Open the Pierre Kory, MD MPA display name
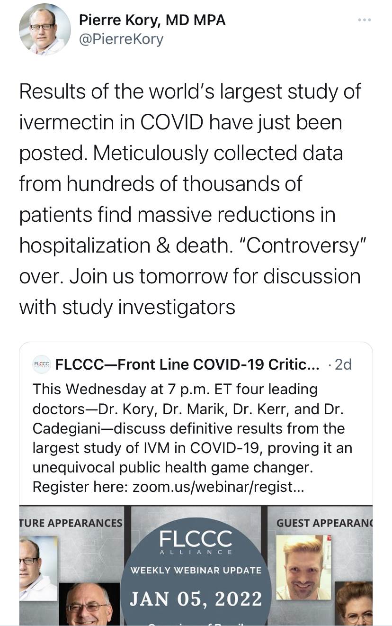This screenshot has height=626, width=392. point(152,20)
